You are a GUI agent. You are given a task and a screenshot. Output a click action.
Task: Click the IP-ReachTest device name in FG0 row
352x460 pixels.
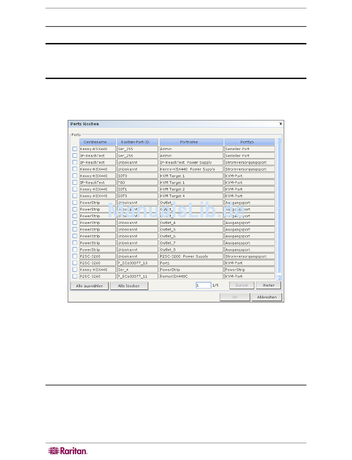[97, 182]
